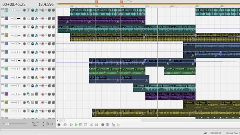Click the green MIDI icon on track 13
Viewport: 240px width, 135px height.
click(x=28, y=94)
